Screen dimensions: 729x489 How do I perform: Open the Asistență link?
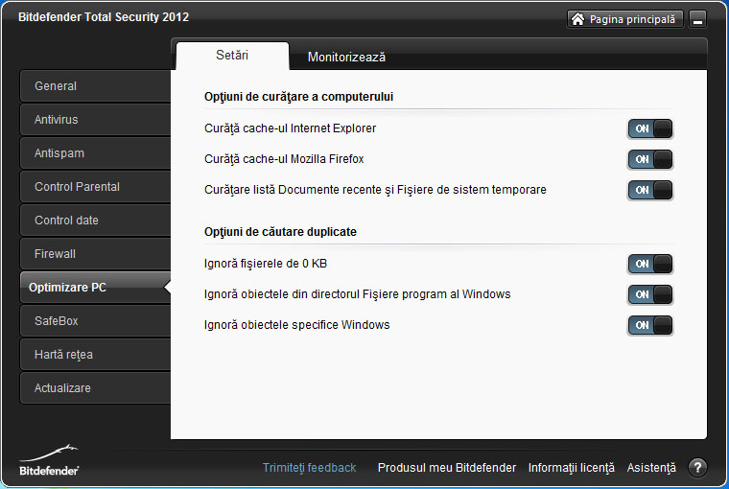pyautogui.click(x=651, y=468)
